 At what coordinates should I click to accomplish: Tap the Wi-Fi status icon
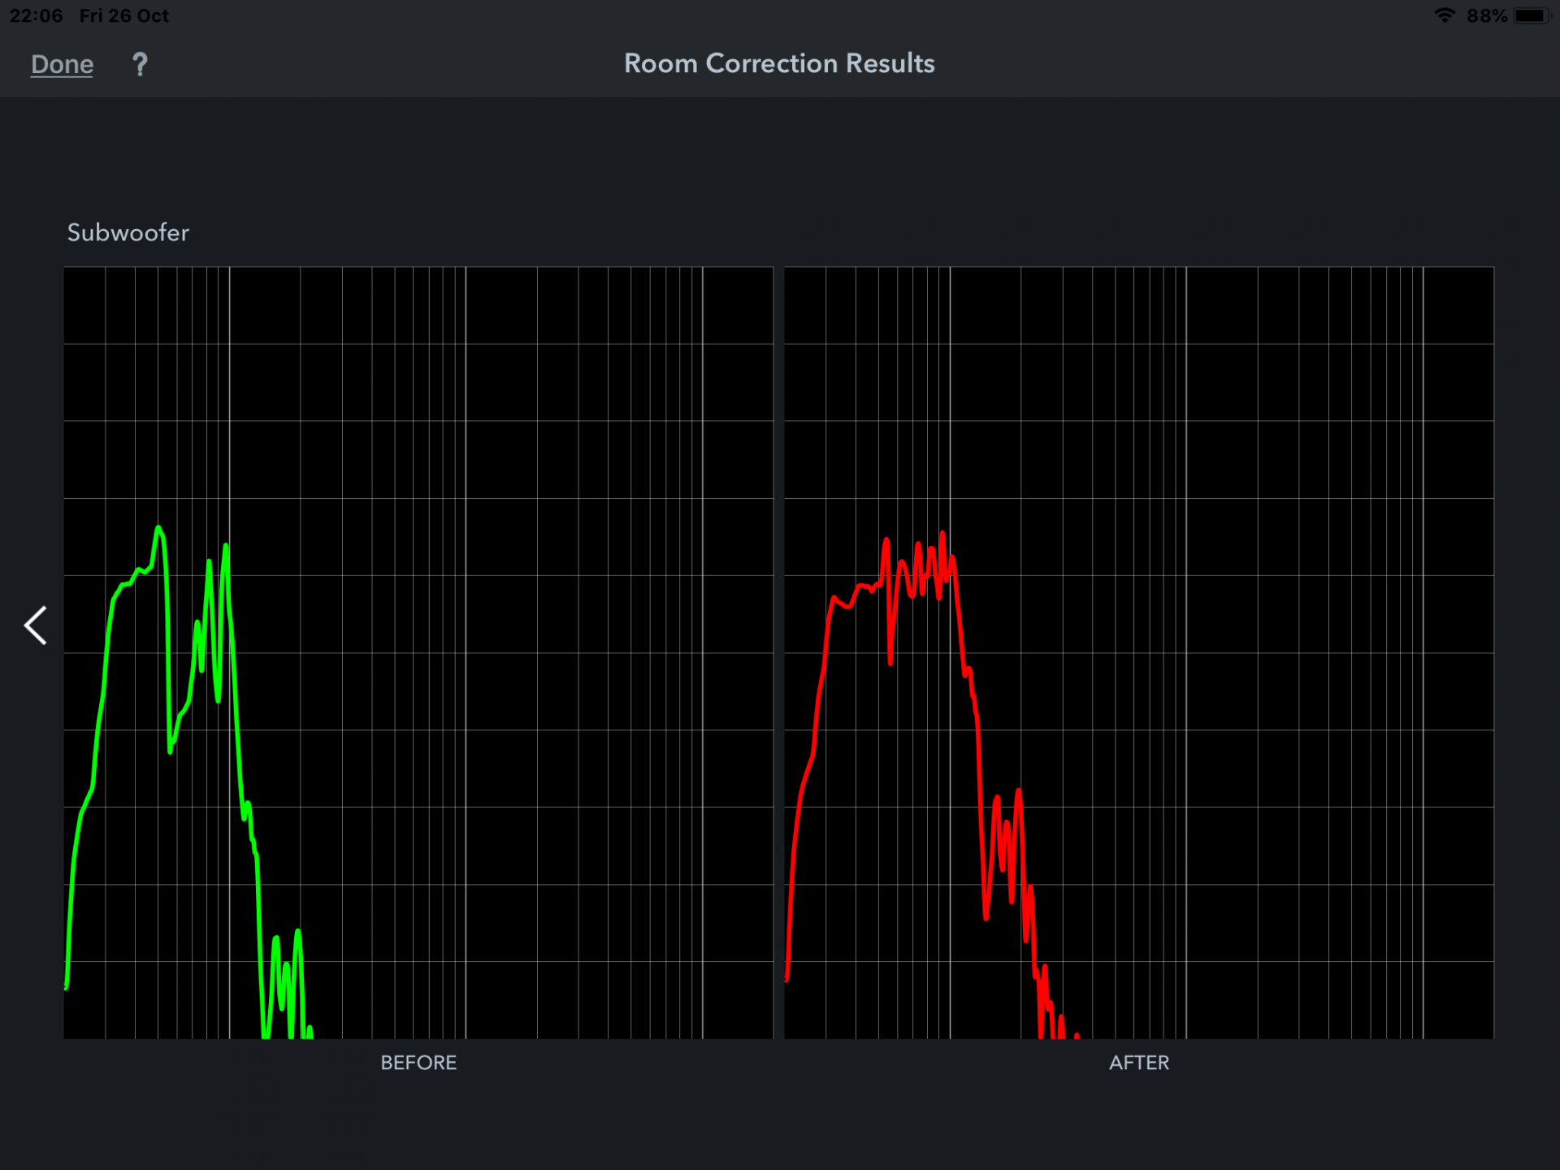(x=1444, y=15)
